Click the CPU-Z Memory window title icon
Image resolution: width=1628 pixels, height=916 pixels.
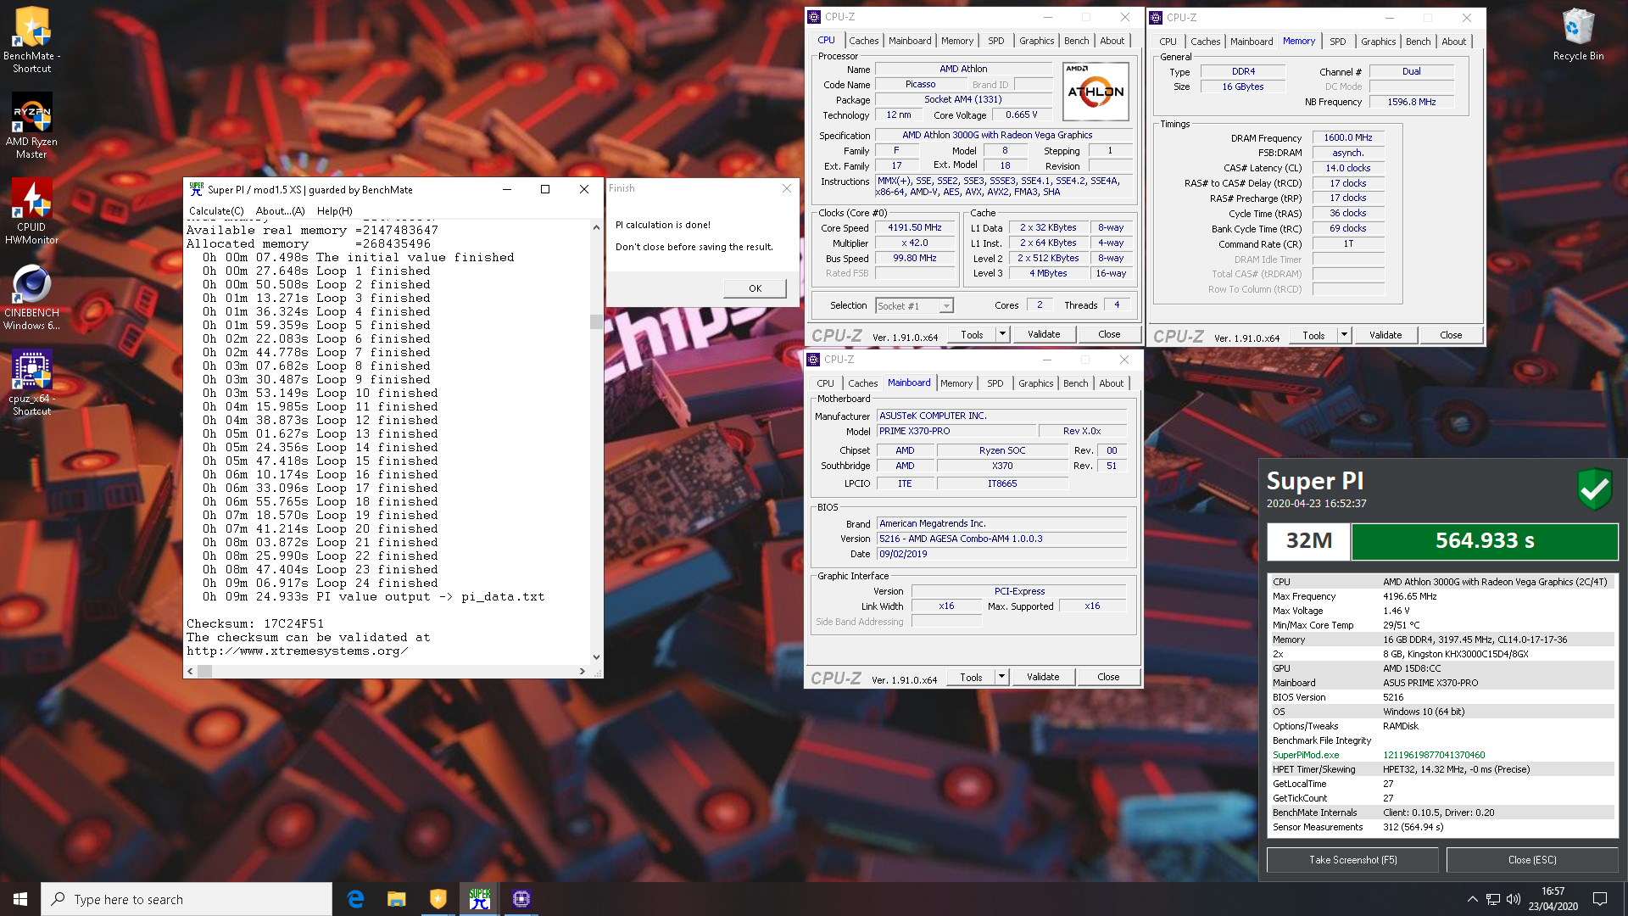pyautogui.click(x=1156, y=17)
